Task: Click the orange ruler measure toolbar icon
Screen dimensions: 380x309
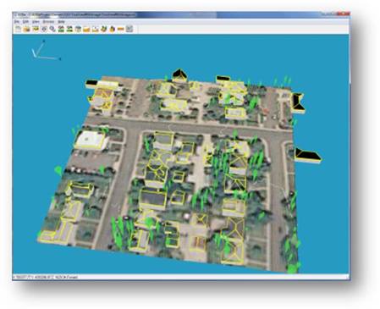Action: click(121, 29)
